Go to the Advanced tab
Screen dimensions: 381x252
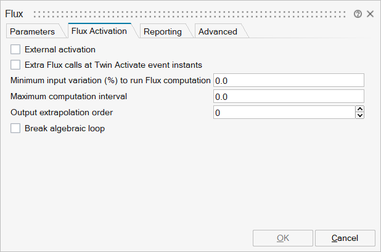(218, 31)
